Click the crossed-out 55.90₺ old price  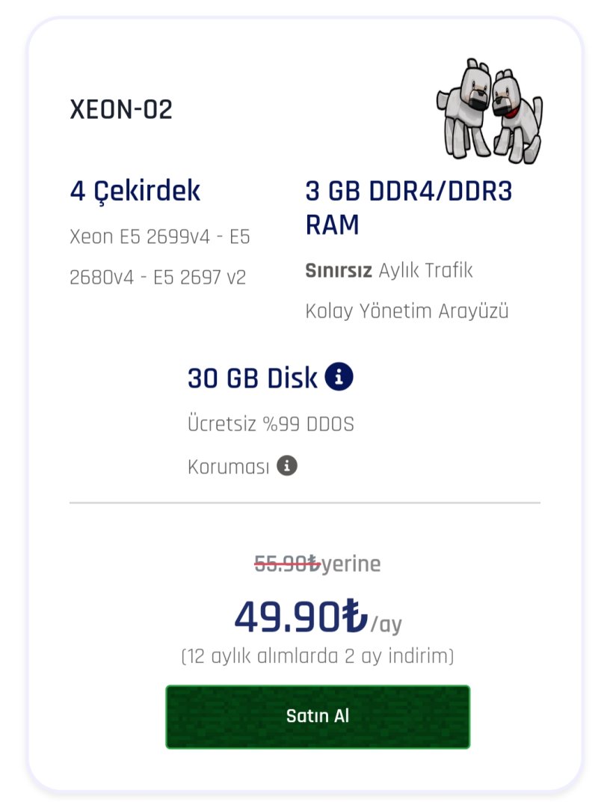click(x=287, y=563)
